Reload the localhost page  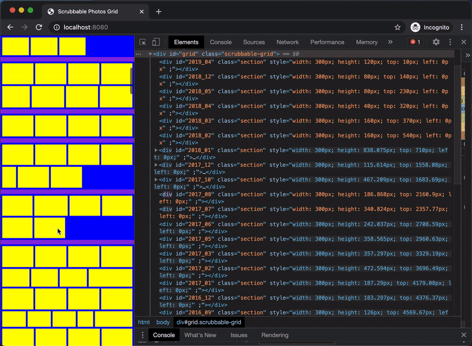(x=39, y=27)
